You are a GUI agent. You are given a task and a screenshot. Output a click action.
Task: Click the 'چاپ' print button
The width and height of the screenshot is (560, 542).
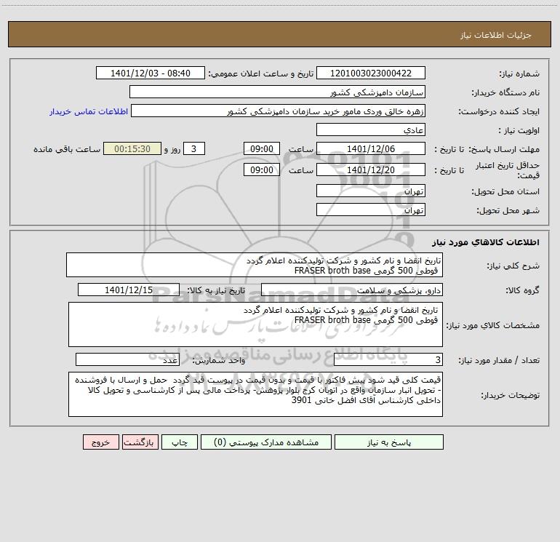tap(180, 442)
